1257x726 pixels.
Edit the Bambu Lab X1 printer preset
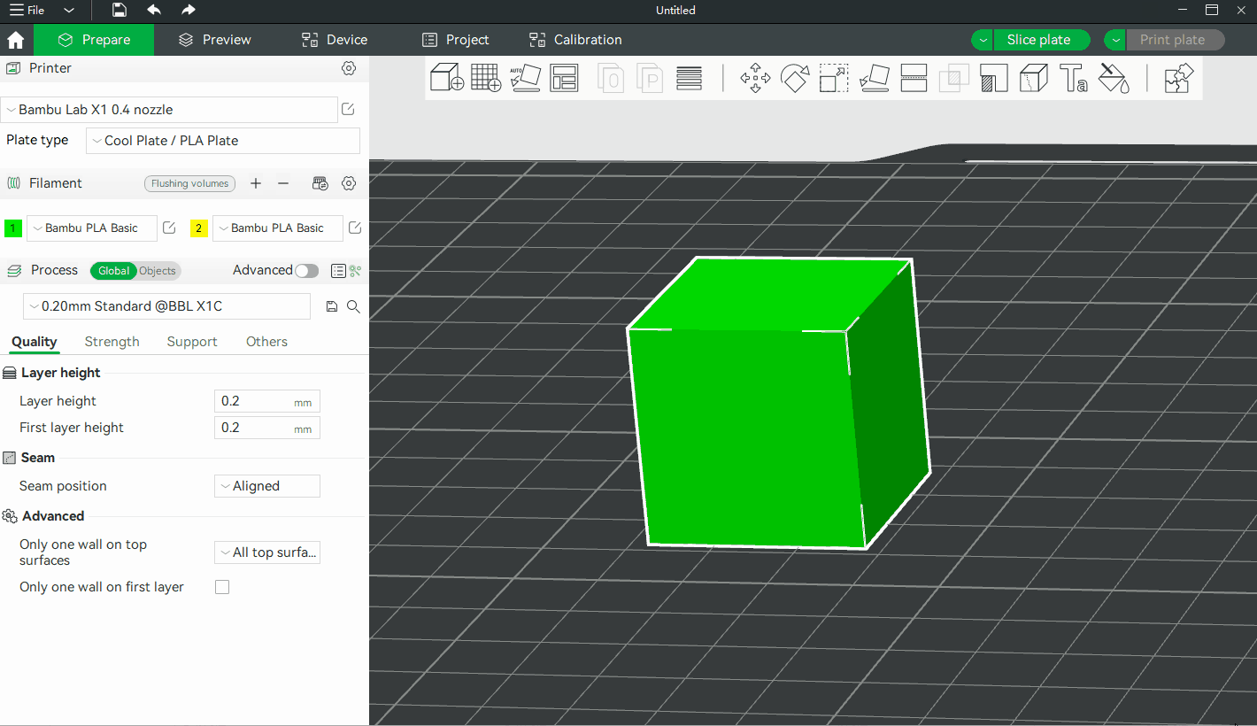click(349, 109)
